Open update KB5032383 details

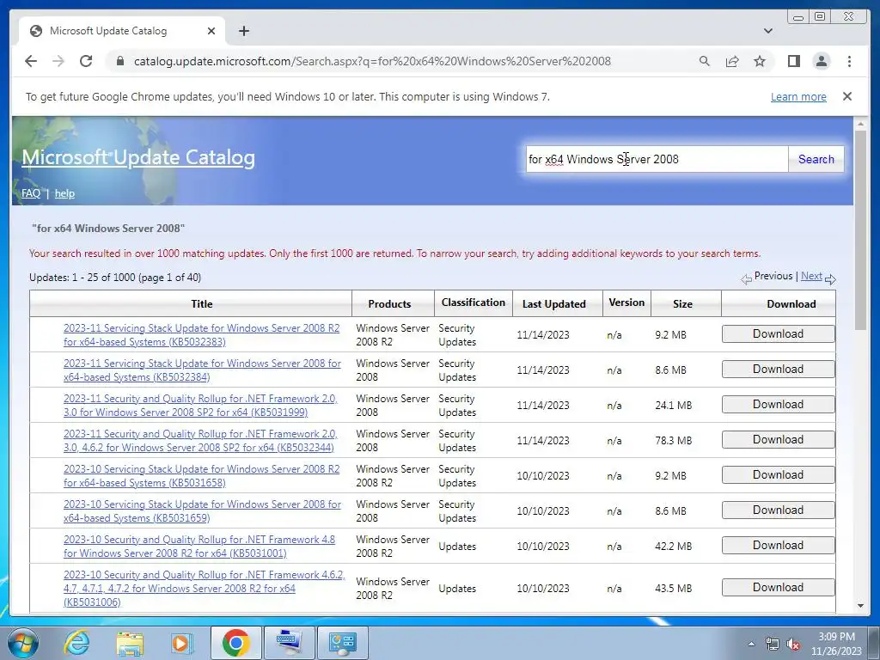[201, 335]
